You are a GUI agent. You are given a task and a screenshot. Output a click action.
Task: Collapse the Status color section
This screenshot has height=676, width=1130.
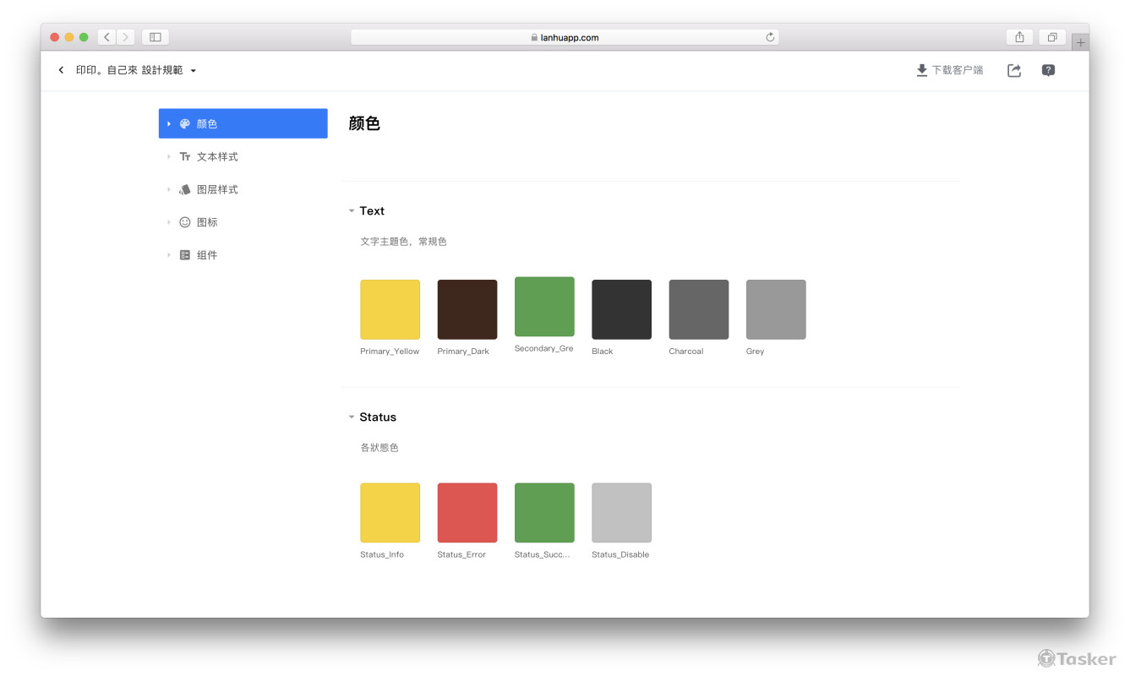click(352, 417)
